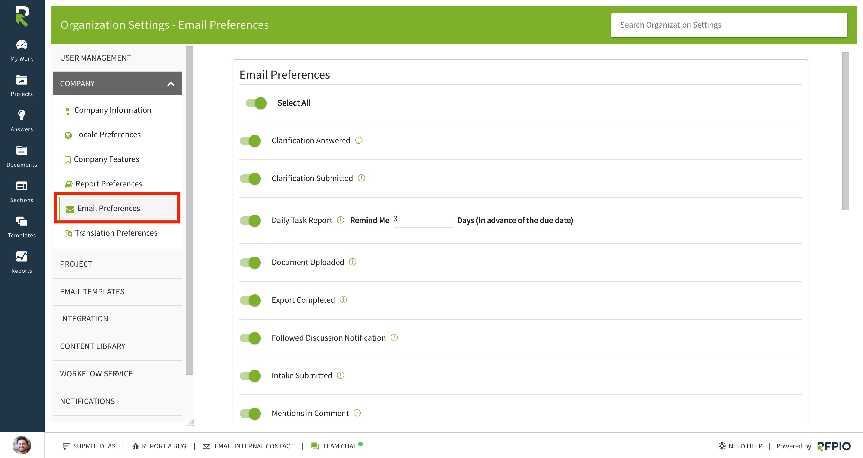
Task: Click the envelope icon for Email Internal Contact
Action: pyautogui.click(x=207, y=446)
